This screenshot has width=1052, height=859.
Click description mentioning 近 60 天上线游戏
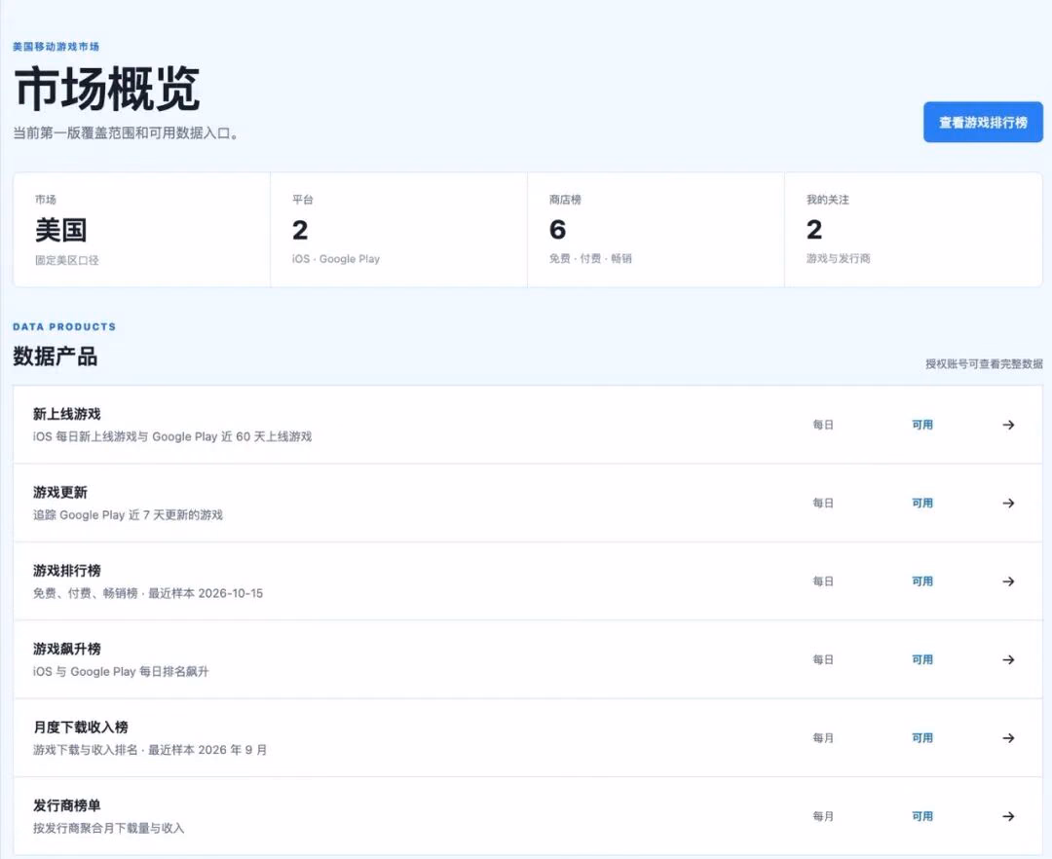point(172,436)
